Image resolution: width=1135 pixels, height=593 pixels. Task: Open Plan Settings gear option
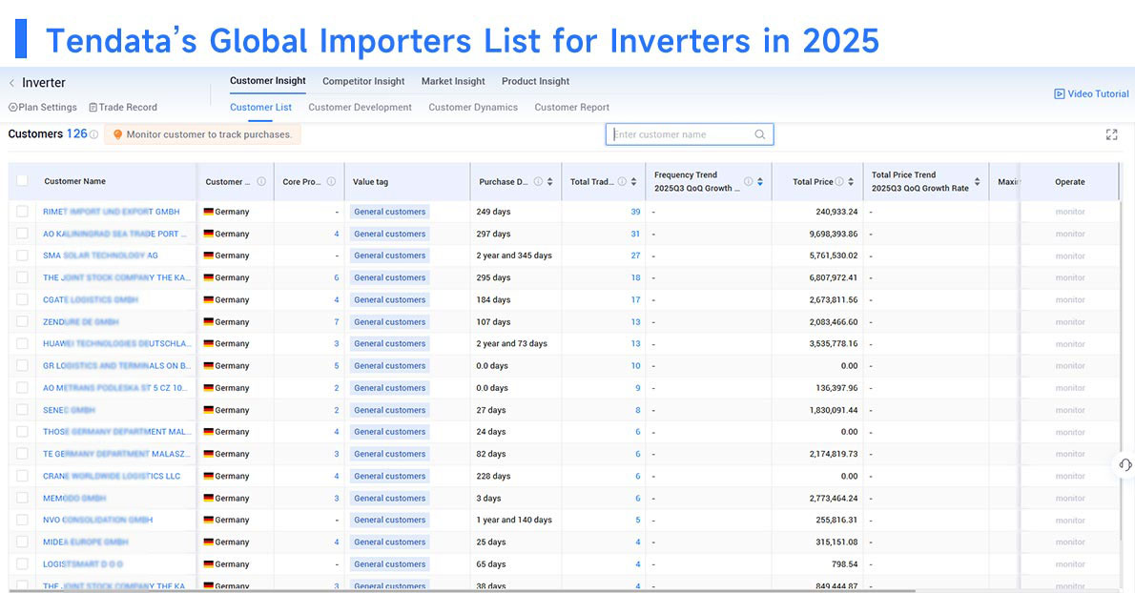(x=43, y=107)
